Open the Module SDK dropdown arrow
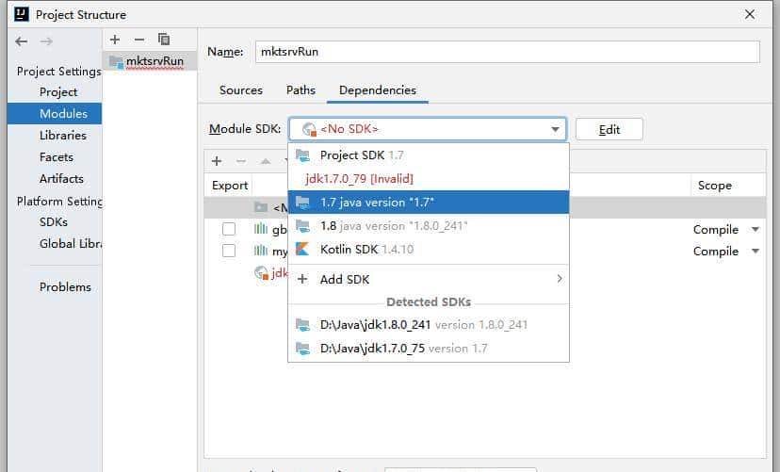Image resolution: width=780 pixels, height=472 pixels. tap(555, 129)
